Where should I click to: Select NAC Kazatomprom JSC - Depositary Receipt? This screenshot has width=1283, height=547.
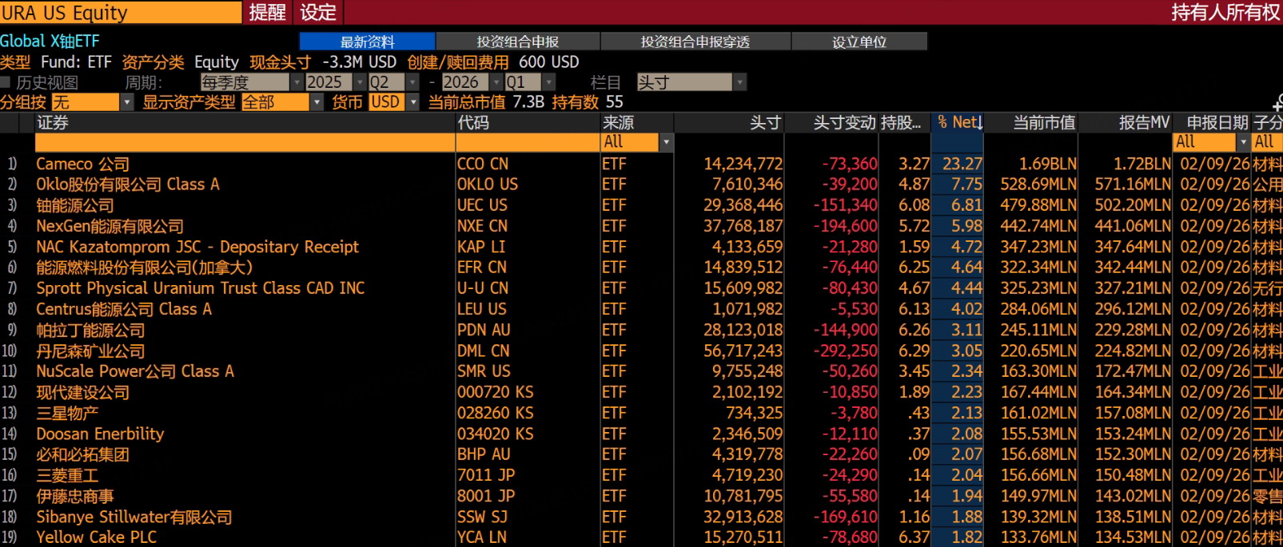point(197,247)
